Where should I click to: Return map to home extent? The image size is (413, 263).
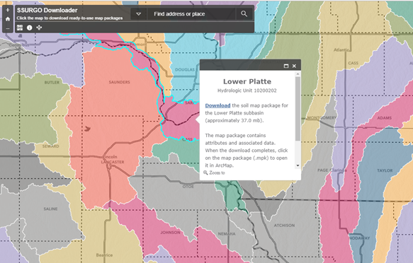(x=8, y=19)
